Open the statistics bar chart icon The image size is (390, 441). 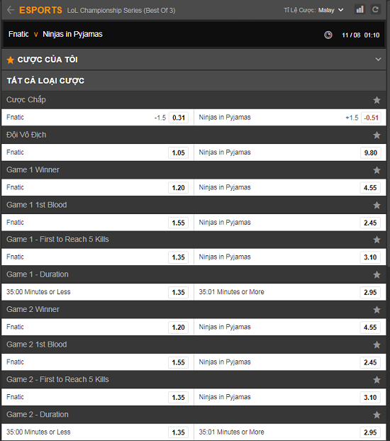coord(360,10)
